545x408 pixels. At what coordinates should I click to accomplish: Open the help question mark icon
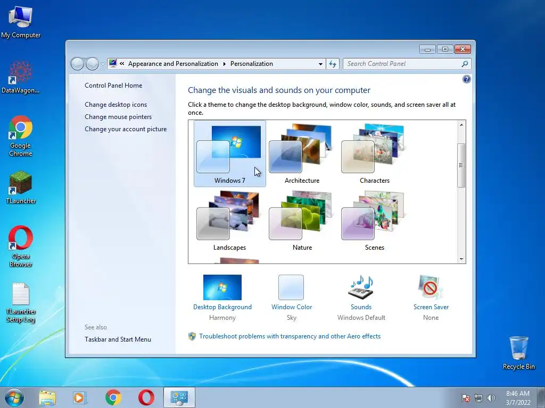[x=466, y=80]
